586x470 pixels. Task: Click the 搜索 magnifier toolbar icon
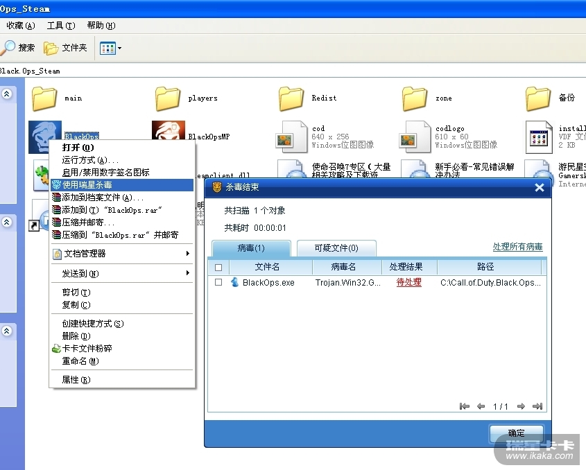click(8, 47)
